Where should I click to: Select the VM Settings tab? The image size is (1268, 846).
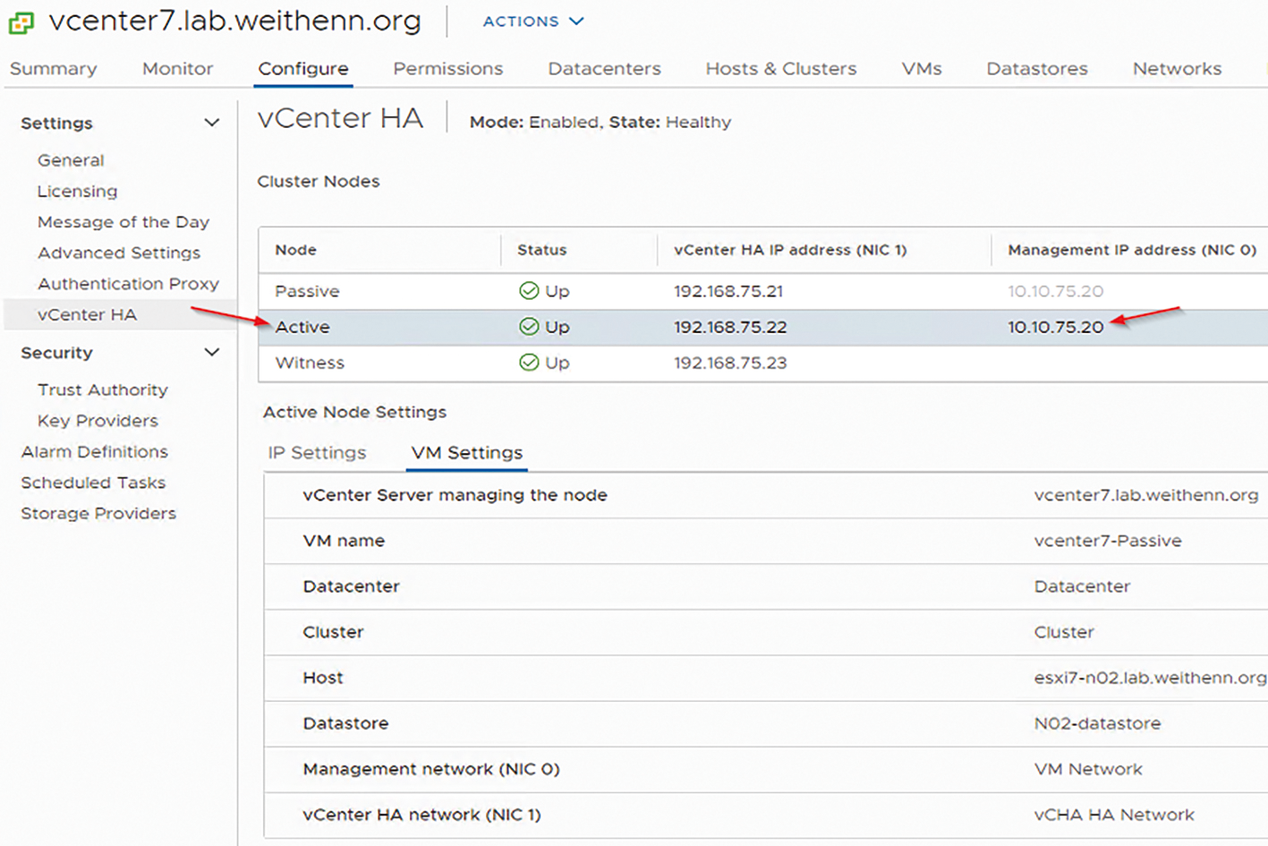467,453
